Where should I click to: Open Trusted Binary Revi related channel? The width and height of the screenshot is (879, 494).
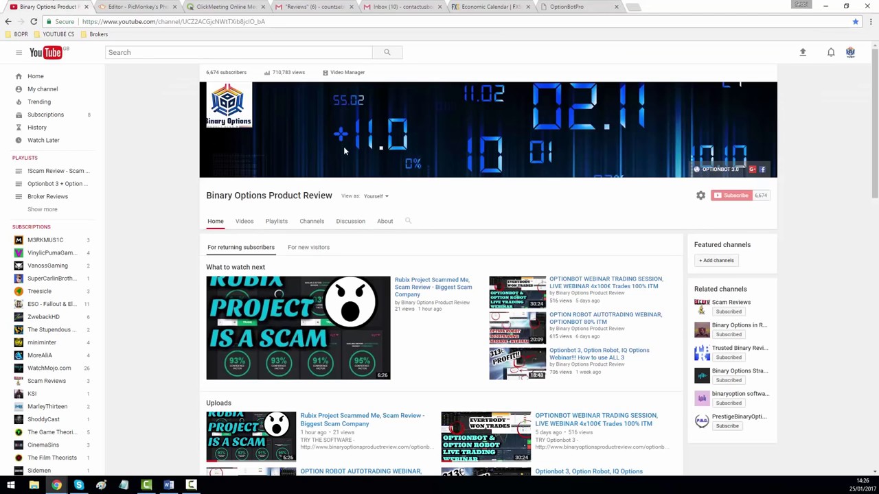coord(740,348)
